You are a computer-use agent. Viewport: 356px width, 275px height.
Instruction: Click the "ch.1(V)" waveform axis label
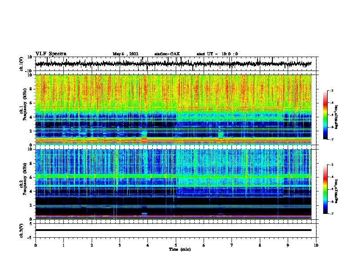[21, 64]
